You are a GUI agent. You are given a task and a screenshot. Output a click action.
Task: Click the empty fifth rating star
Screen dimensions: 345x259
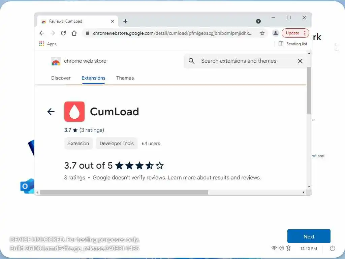click(x=160, y=166)
